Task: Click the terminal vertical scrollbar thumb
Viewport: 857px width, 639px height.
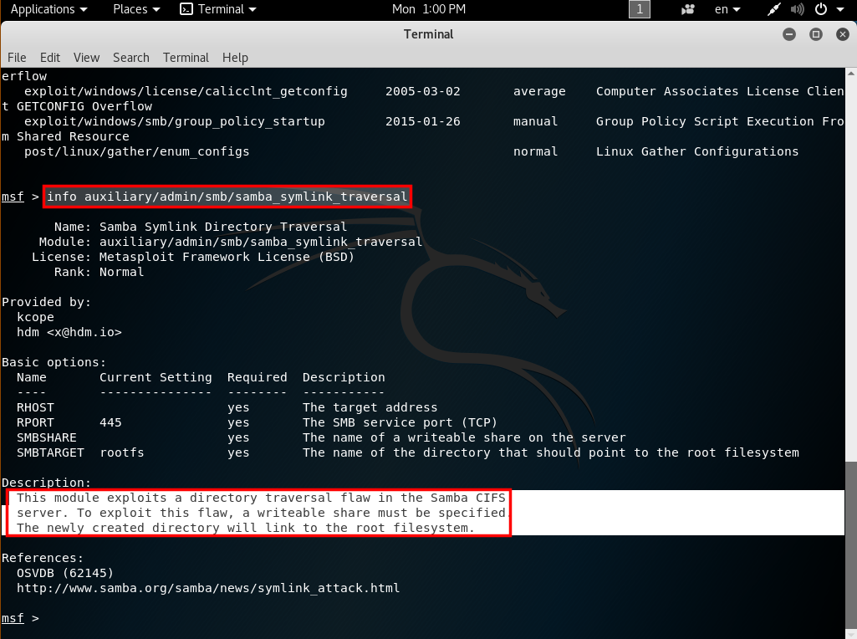Action: 850,544
